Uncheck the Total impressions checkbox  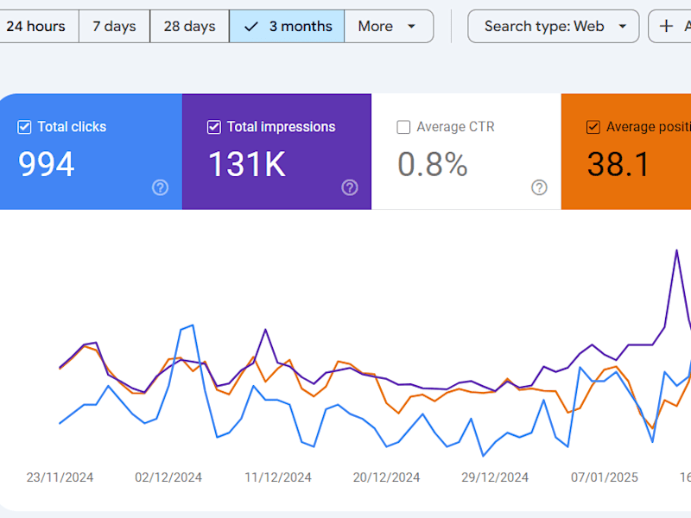click(213, 127)
